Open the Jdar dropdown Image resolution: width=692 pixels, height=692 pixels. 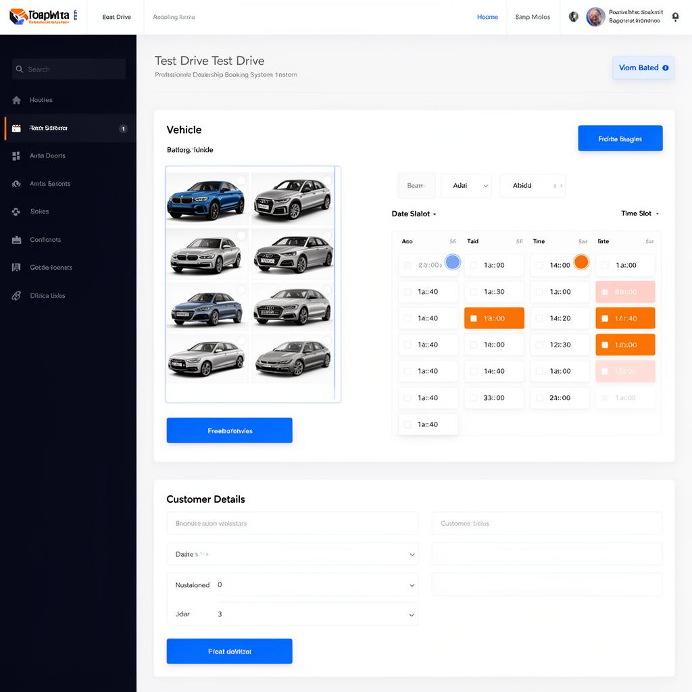pyautogui.click(x=292, y=614)
